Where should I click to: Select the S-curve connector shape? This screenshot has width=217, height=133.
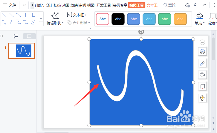point(33,22)
